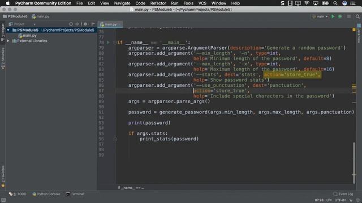Screen dimensions: 362x203
Task: Toggle the Favorites tool window side tab
Action: click(3, 176)
